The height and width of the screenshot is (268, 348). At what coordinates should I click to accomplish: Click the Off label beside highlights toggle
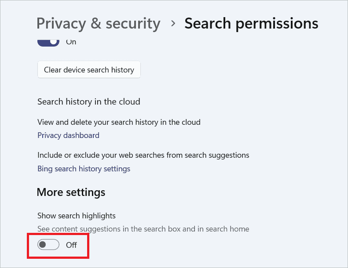71,245
